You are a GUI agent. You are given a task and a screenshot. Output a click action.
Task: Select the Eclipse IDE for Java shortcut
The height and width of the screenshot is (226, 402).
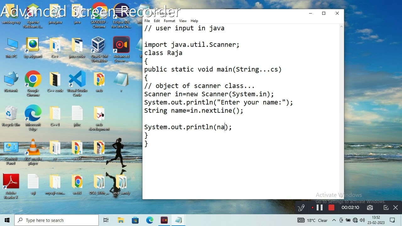(121, 16)
